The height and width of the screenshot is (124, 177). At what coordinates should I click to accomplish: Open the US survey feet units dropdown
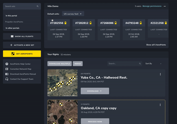pyautogui.click(x=73, y=14)
